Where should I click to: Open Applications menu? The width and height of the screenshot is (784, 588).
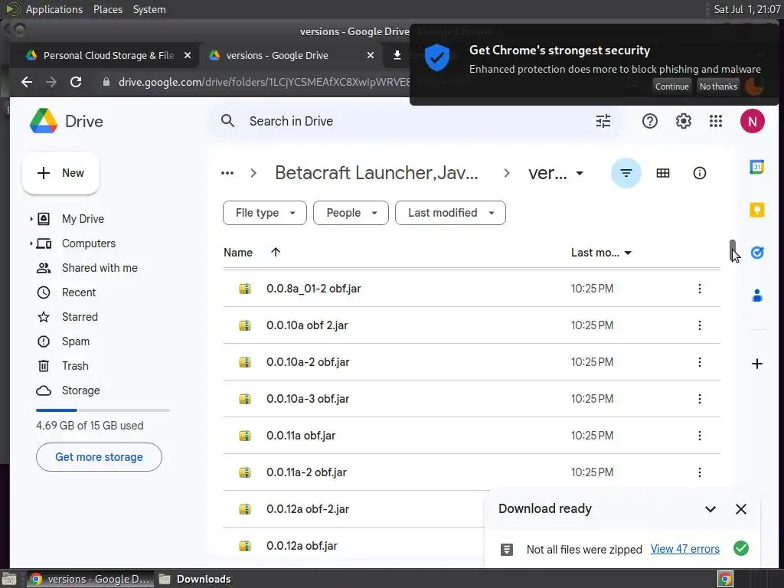click(x=54, y=9)
